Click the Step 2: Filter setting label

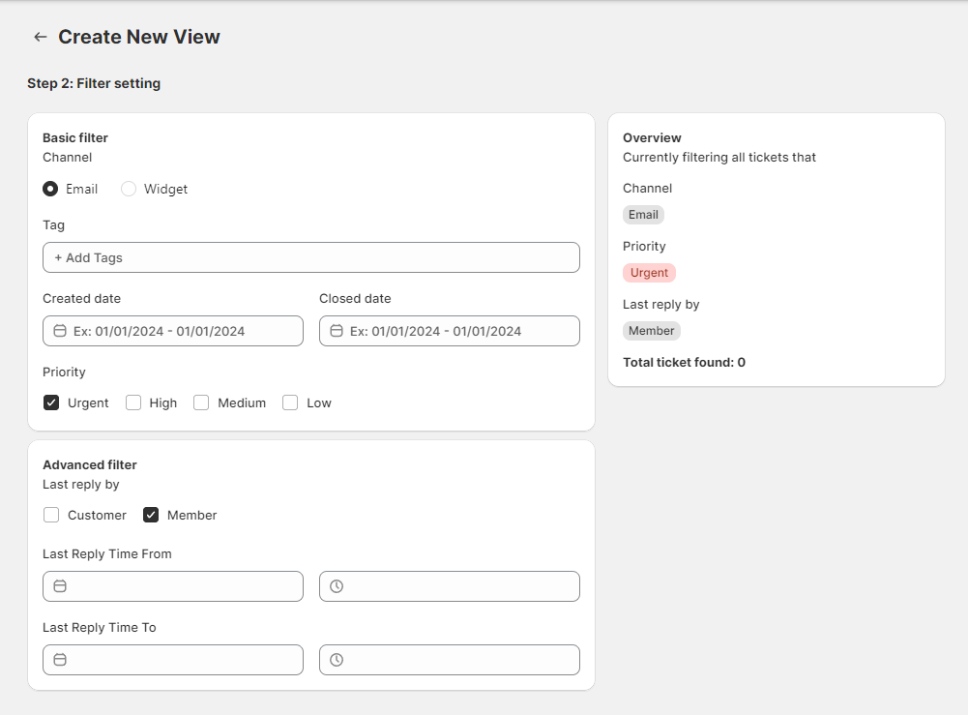(94, 83)
